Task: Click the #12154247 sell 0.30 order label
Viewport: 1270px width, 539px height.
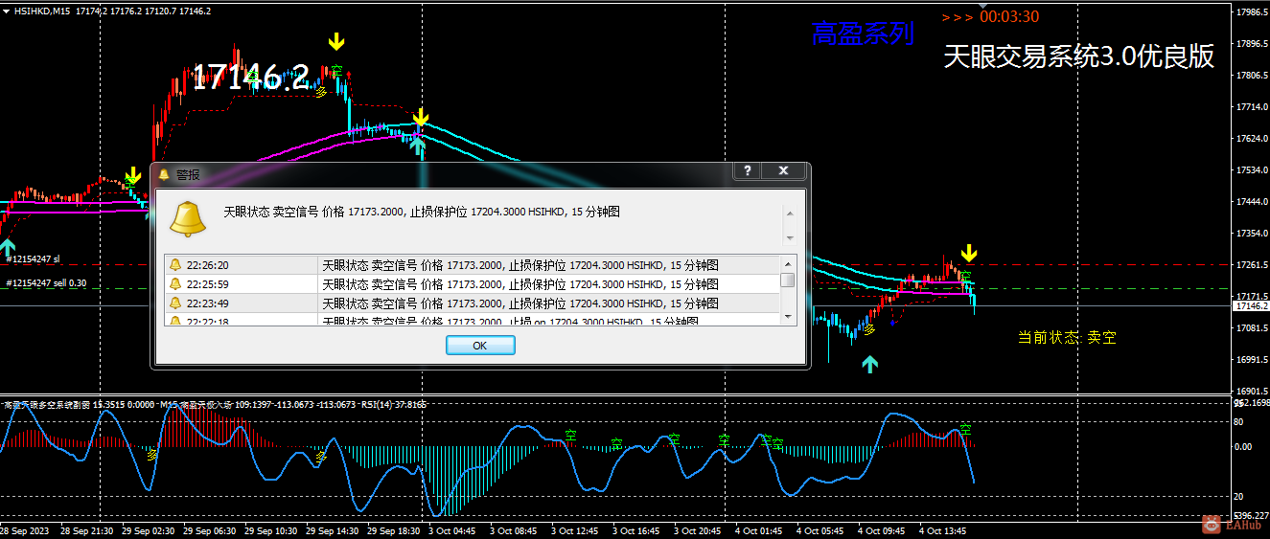Action: coord(46,282)
